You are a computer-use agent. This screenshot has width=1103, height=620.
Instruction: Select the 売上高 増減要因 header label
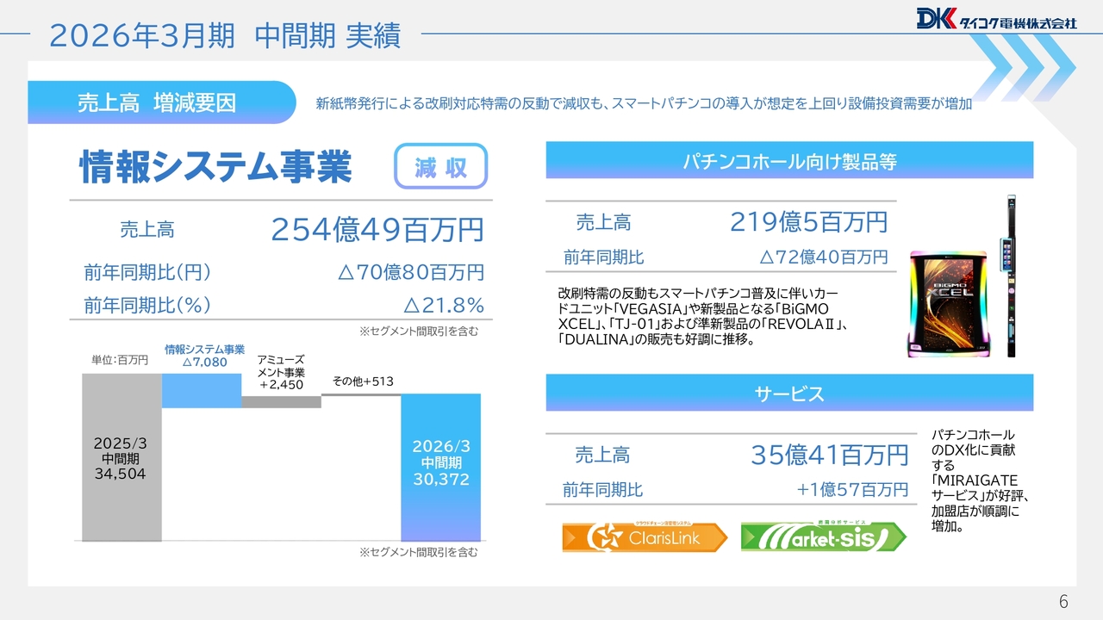click(157, 103)
